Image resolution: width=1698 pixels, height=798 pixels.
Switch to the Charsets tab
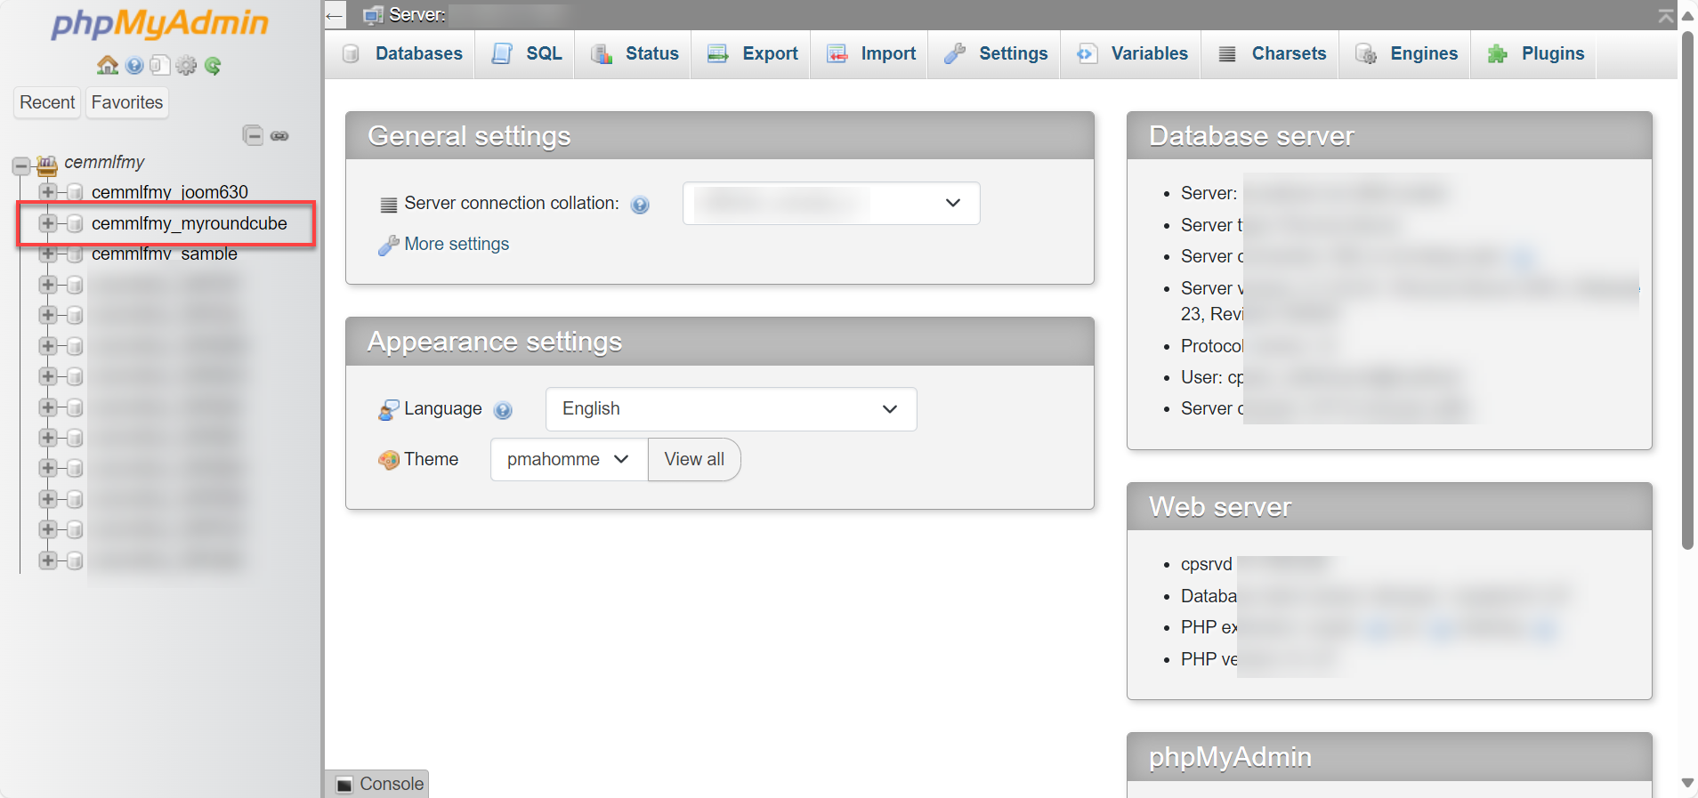click(x=1271, y=54)
